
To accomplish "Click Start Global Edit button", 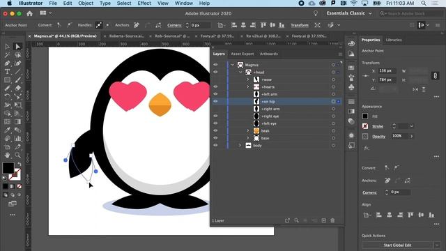I will (x=397, y=245).
